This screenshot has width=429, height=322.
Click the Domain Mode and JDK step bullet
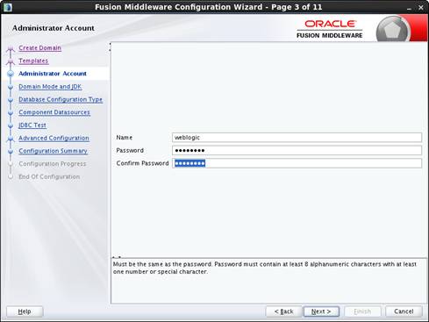(11, 87)
